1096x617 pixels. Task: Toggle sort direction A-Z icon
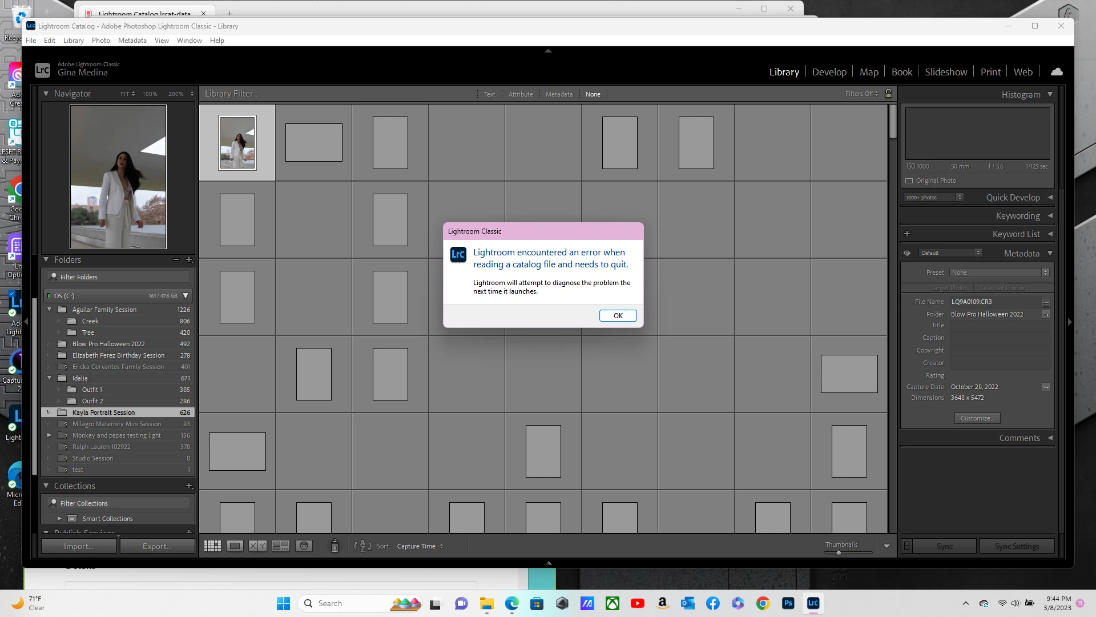(362, 546)
